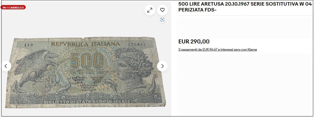
Task: Open the fullscreen image expand icon
Action: pos(149,10)
